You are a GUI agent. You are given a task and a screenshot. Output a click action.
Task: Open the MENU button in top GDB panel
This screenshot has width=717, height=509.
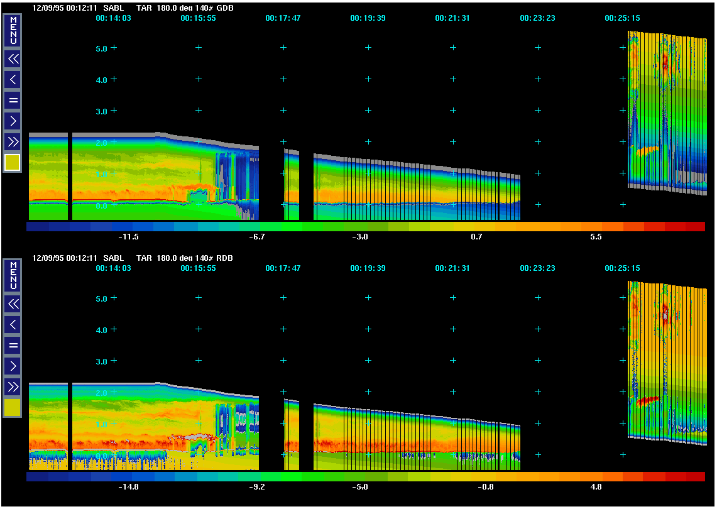(13, 30)
